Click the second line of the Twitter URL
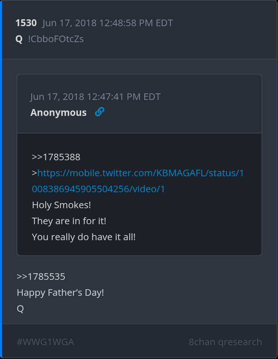Viewport: 278px width, 359px height. pyautogui.click(x=98, y=189)
